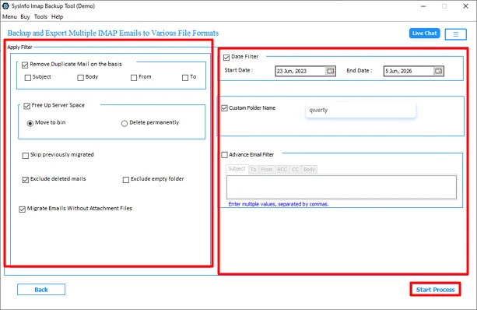Check the Subject duplicate option
This screenshot has height=310, width=477.
[x=28, y=78]
